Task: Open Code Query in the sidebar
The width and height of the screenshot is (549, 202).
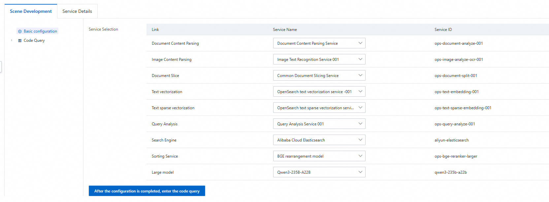Action: click(34, 40)
